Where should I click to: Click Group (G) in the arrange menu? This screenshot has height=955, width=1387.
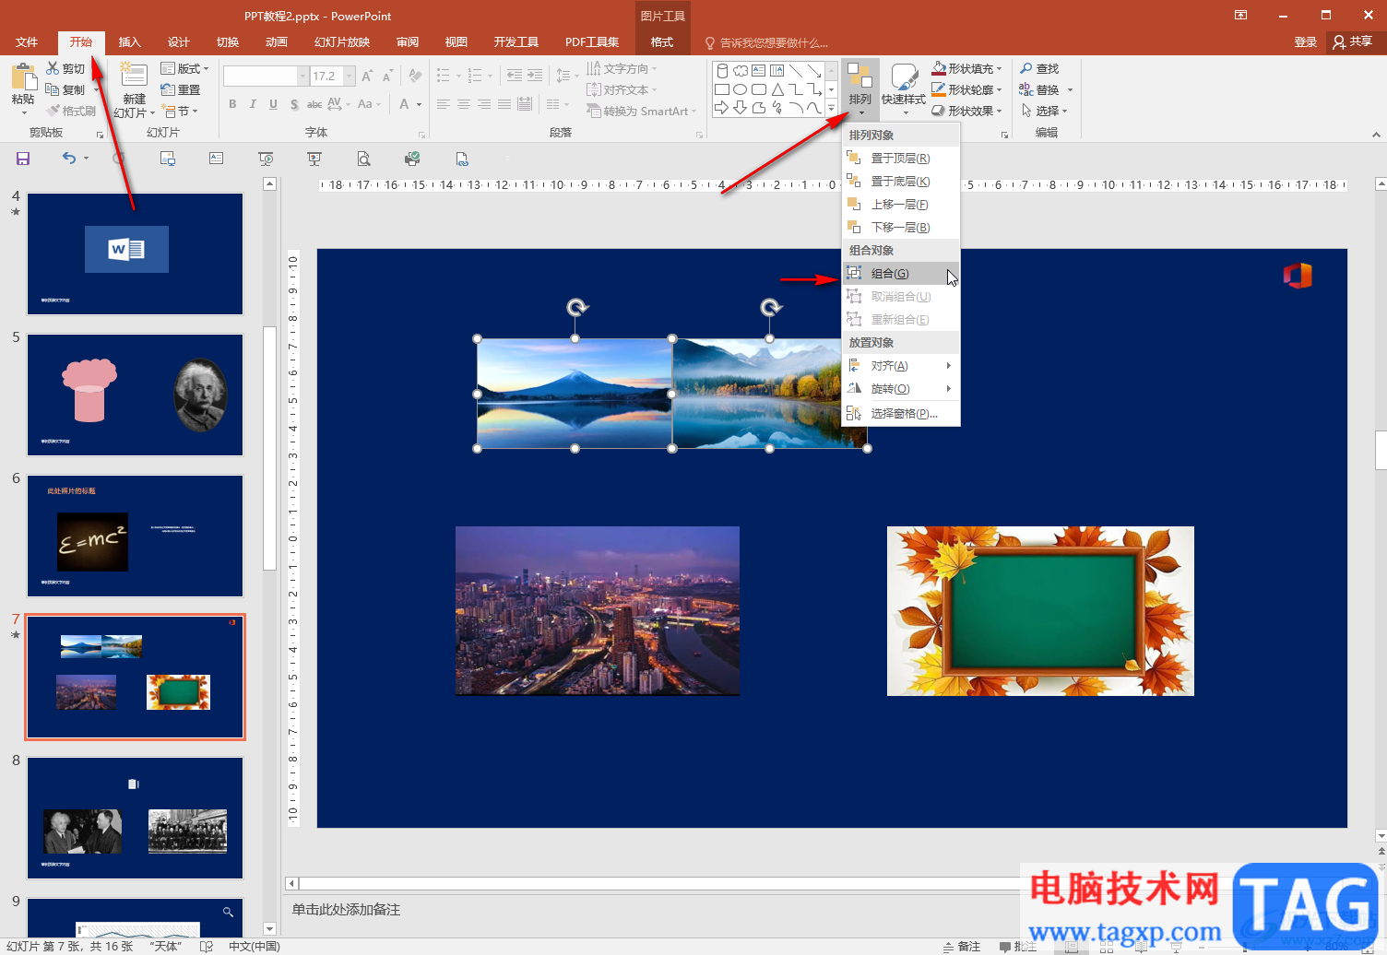900,274
